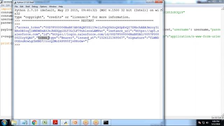Open the Debug menu
Viewport: 224px width, 126px height.
point(35,7)
